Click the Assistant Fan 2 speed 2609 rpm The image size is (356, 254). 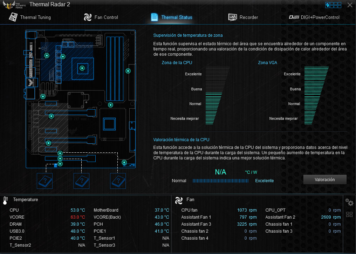pos(331,217)
